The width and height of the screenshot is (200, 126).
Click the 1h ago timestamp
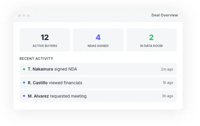[x=168, y=83]
